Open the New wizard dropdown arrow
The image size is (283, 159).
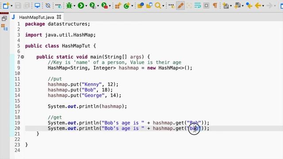tap(12, 6)
